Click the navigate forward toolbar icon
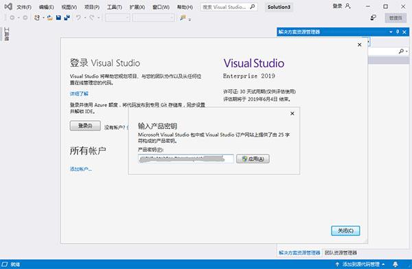The height and width of the screenshot is (269, 412). pyautogui.click(x=25, y=18)
